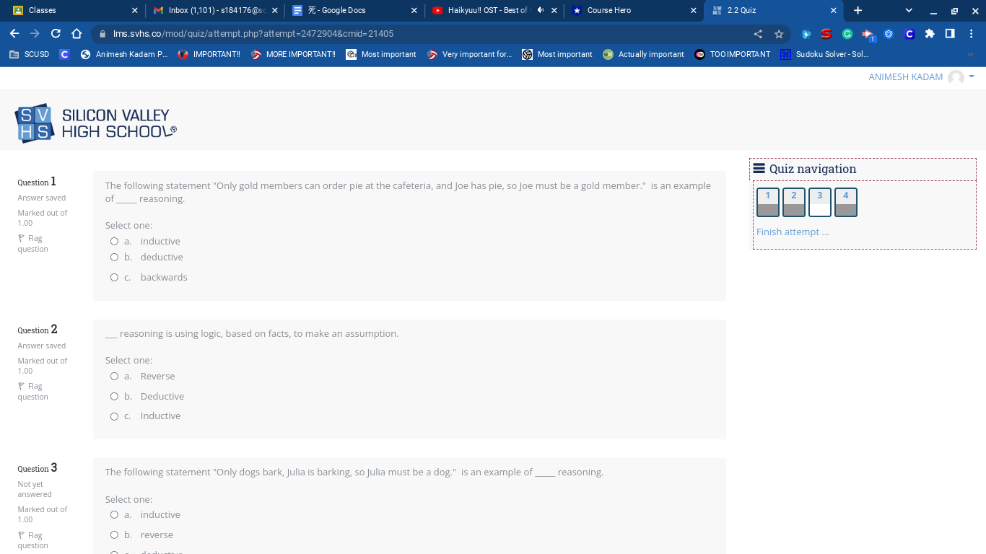Click the user avatar icon

click(x=956, y=77)
